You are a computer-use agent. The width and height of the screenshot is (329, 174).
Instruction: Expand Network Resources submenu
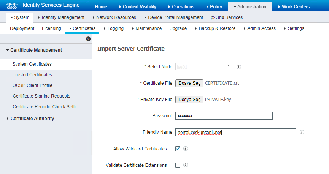(114, 17)
